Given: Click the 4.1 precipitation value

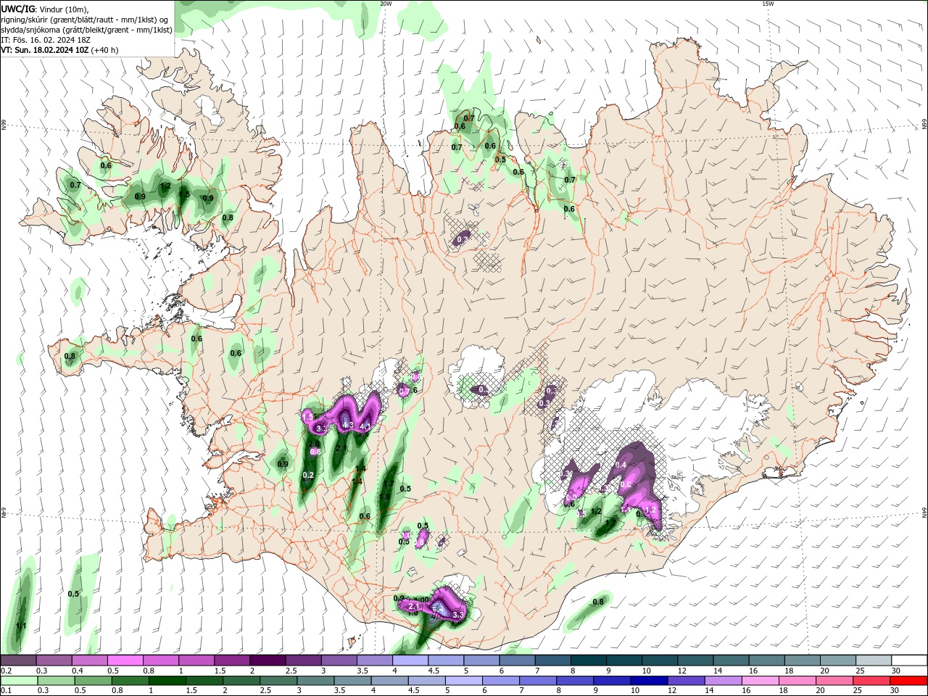Looking at the screenshot, I should [x=365, y=427].
